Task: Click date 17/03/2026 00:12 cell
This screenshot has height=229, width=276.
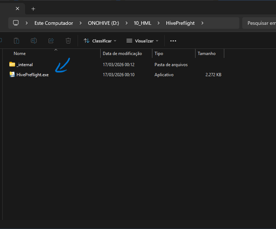Action: click(x=119, y=65)
